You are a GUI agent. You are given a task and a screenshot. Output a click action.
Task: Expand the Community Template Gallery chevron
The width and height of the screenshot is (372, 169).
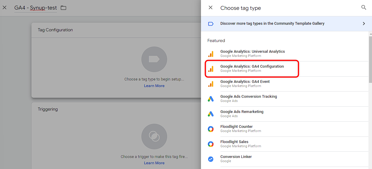point(364,24)
